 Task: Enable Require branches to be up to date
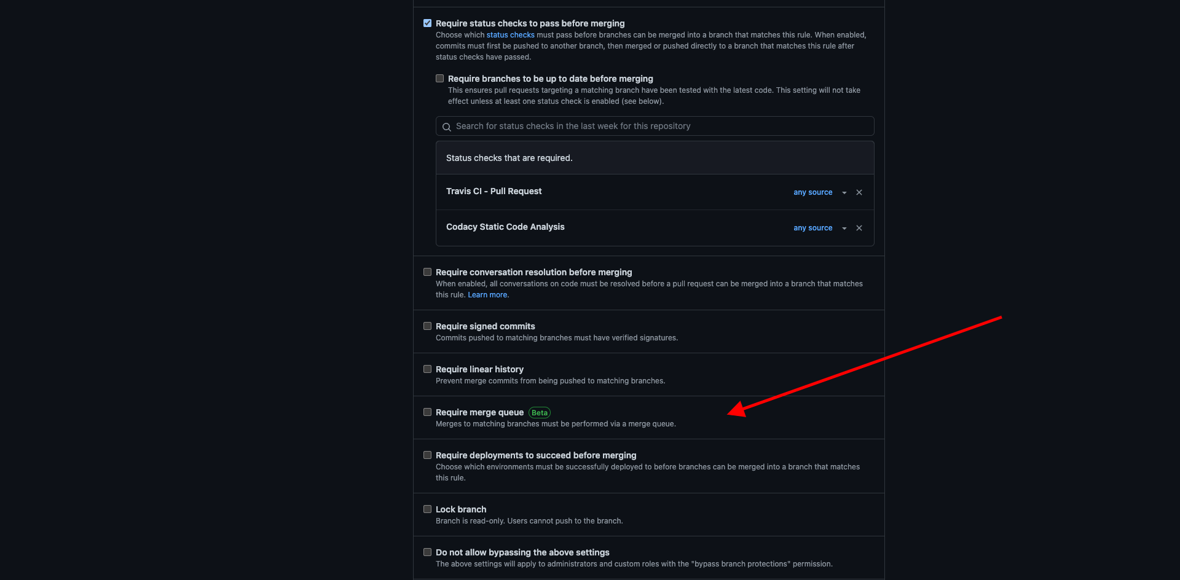[x=439, y=78]
